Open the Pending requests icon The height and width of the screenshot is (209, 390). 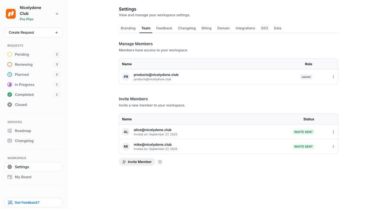10,54
